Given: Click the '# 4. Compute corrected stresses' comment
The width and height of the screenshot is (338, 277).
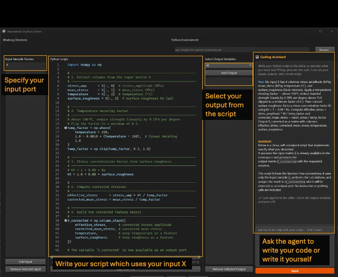Looking at the screenshot, I should (97, 187).
